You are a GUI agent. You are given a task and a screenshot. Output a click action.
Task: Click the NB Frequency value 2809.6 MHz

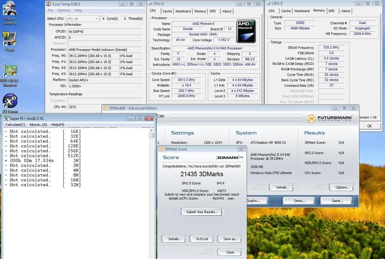[362, 34]
